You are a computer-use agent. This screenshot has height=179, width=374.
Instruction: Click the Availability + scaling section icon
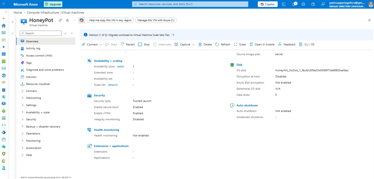tap(89, 61)
